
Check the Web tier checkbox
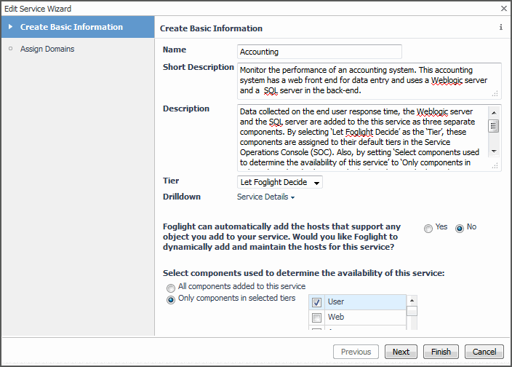tap(316, 317)
